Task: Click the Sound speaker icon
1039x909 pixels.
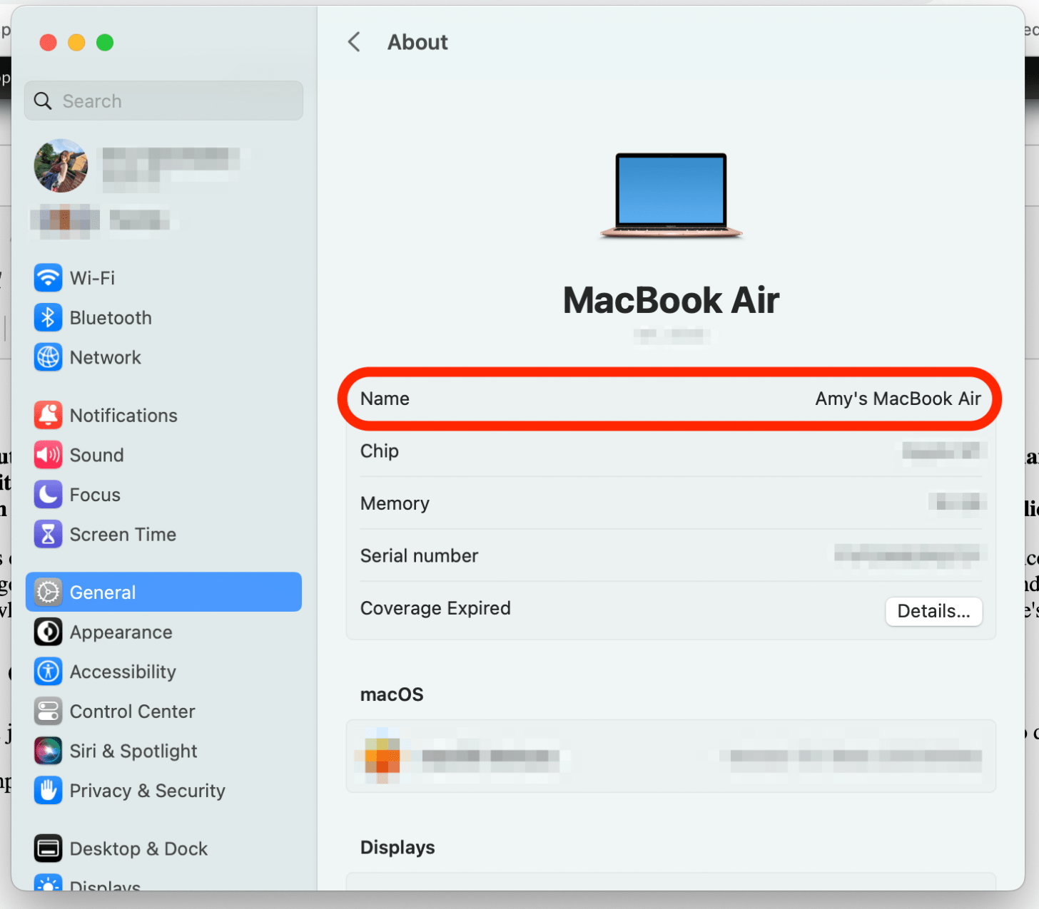Action: point(48,455)
